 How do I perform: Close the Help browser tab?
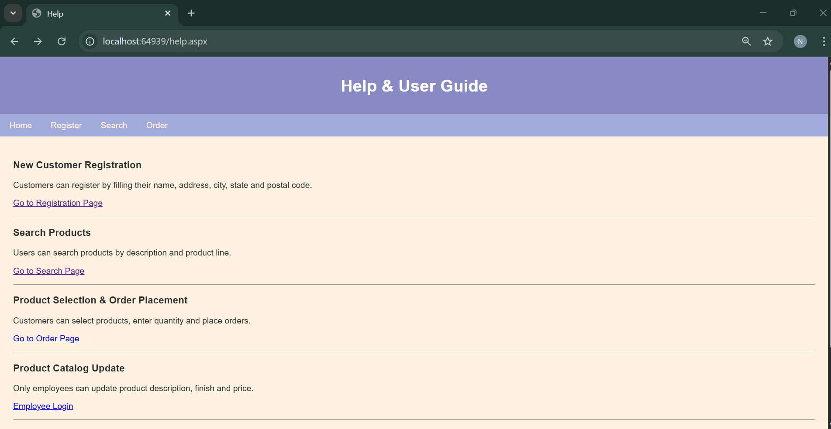tap(168, 13)
